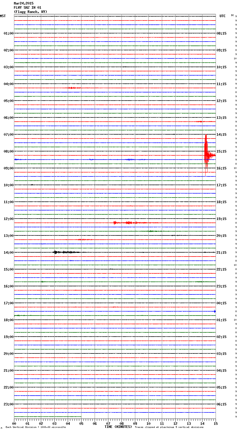Viewport: 238px width, 431px height.
Task: Click the 'TIME (MINUTES)' axis title
Action: 118,427
